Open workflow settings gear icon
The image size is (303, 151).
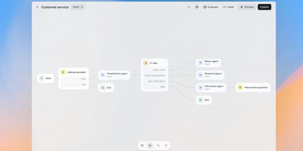[197, 7]
